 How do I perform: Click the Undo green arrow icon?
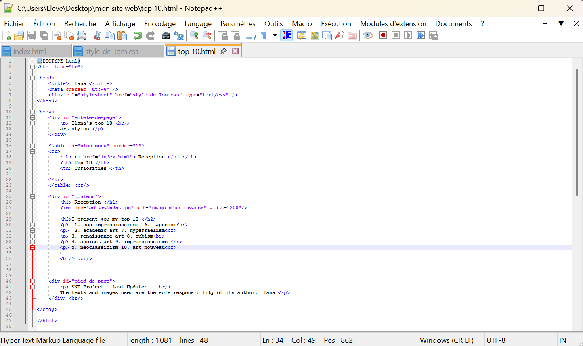tap(138, 35)
